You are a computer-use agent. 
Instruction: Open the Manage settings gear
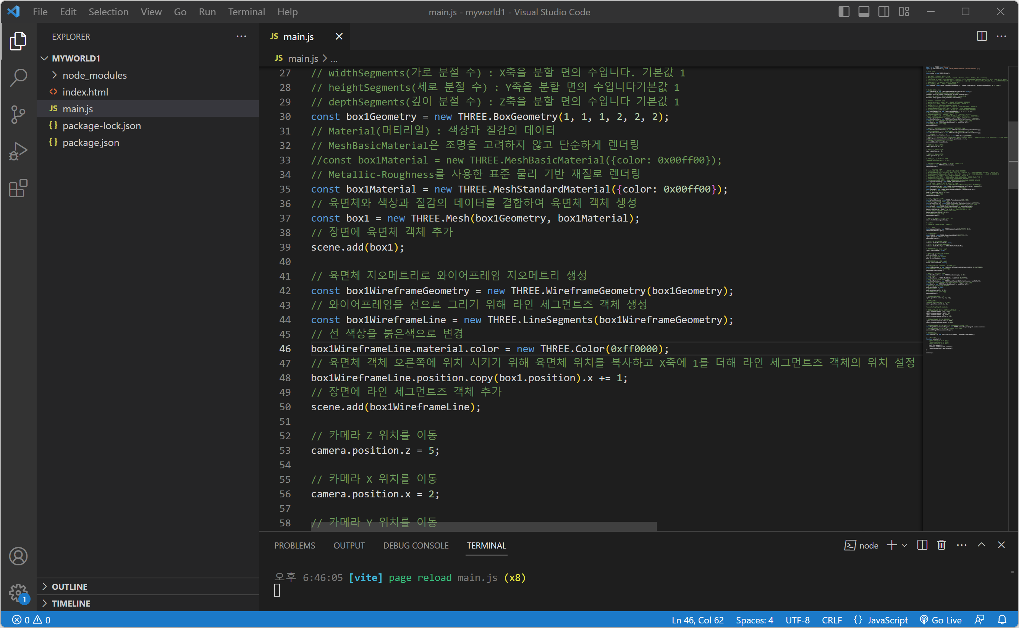pyautogui.click(x=18, y=592)
